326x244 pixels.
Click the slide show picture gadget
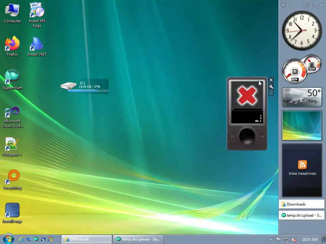302,125
